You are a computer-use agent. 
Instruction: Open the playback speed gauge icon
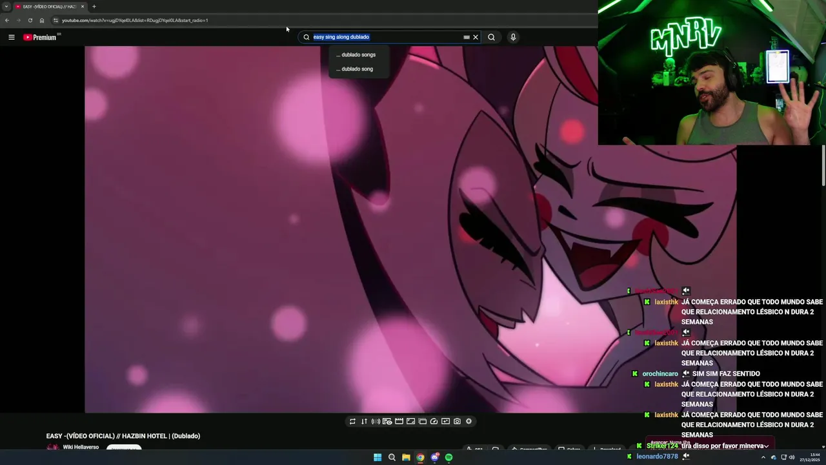tap(434, 421)
